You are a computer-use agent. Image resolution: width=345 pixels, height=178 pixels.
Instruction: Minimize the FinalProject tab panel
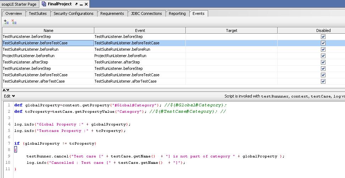tap(81, 4)
